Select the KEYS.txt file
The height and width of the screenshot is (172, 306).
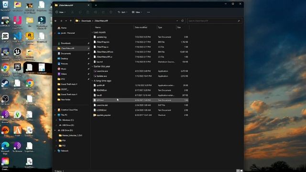tap(141, 100)
